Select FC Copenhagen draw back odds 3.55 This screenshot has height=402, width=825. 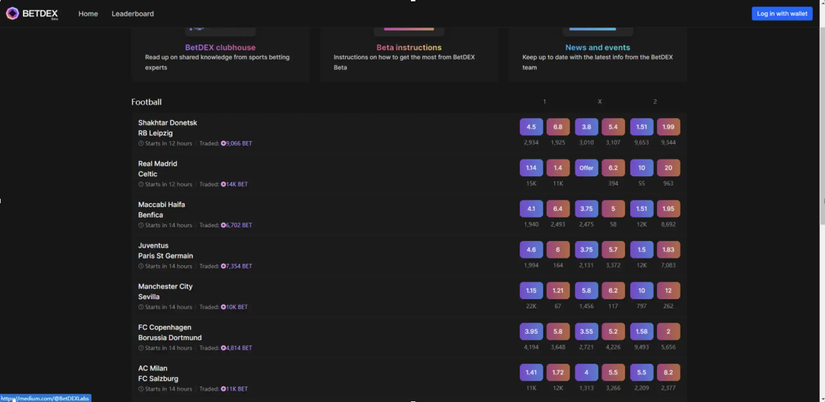pyautogui.click(x=586, y=331)
